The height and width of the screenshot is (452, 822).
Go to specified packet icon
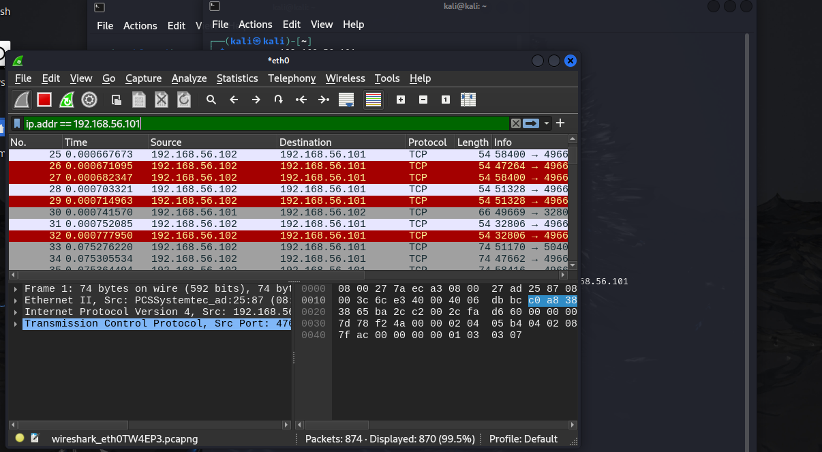(x=279, y=100)
